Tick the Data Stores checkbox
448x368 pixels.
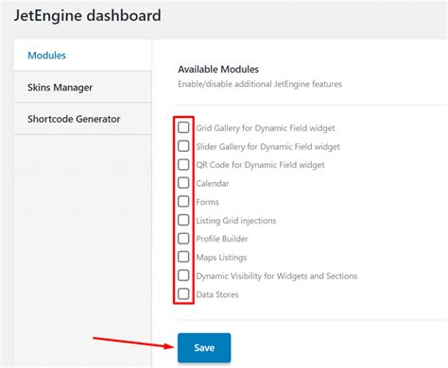pos(183,294)
